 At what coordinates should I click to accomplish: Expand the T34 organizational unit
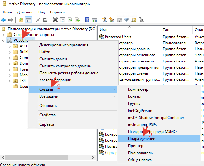coord(11,81)
